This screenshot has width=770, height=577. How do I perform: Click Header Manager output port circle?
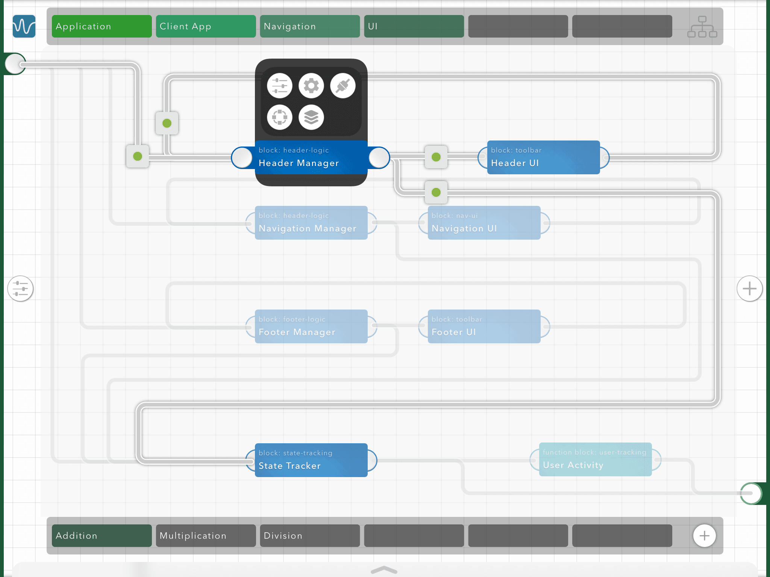pos(379,158)
